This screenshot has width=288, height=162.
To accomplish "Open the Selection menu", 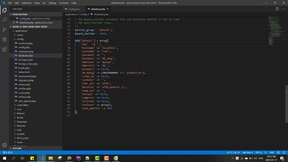I will tap(27, 3).
